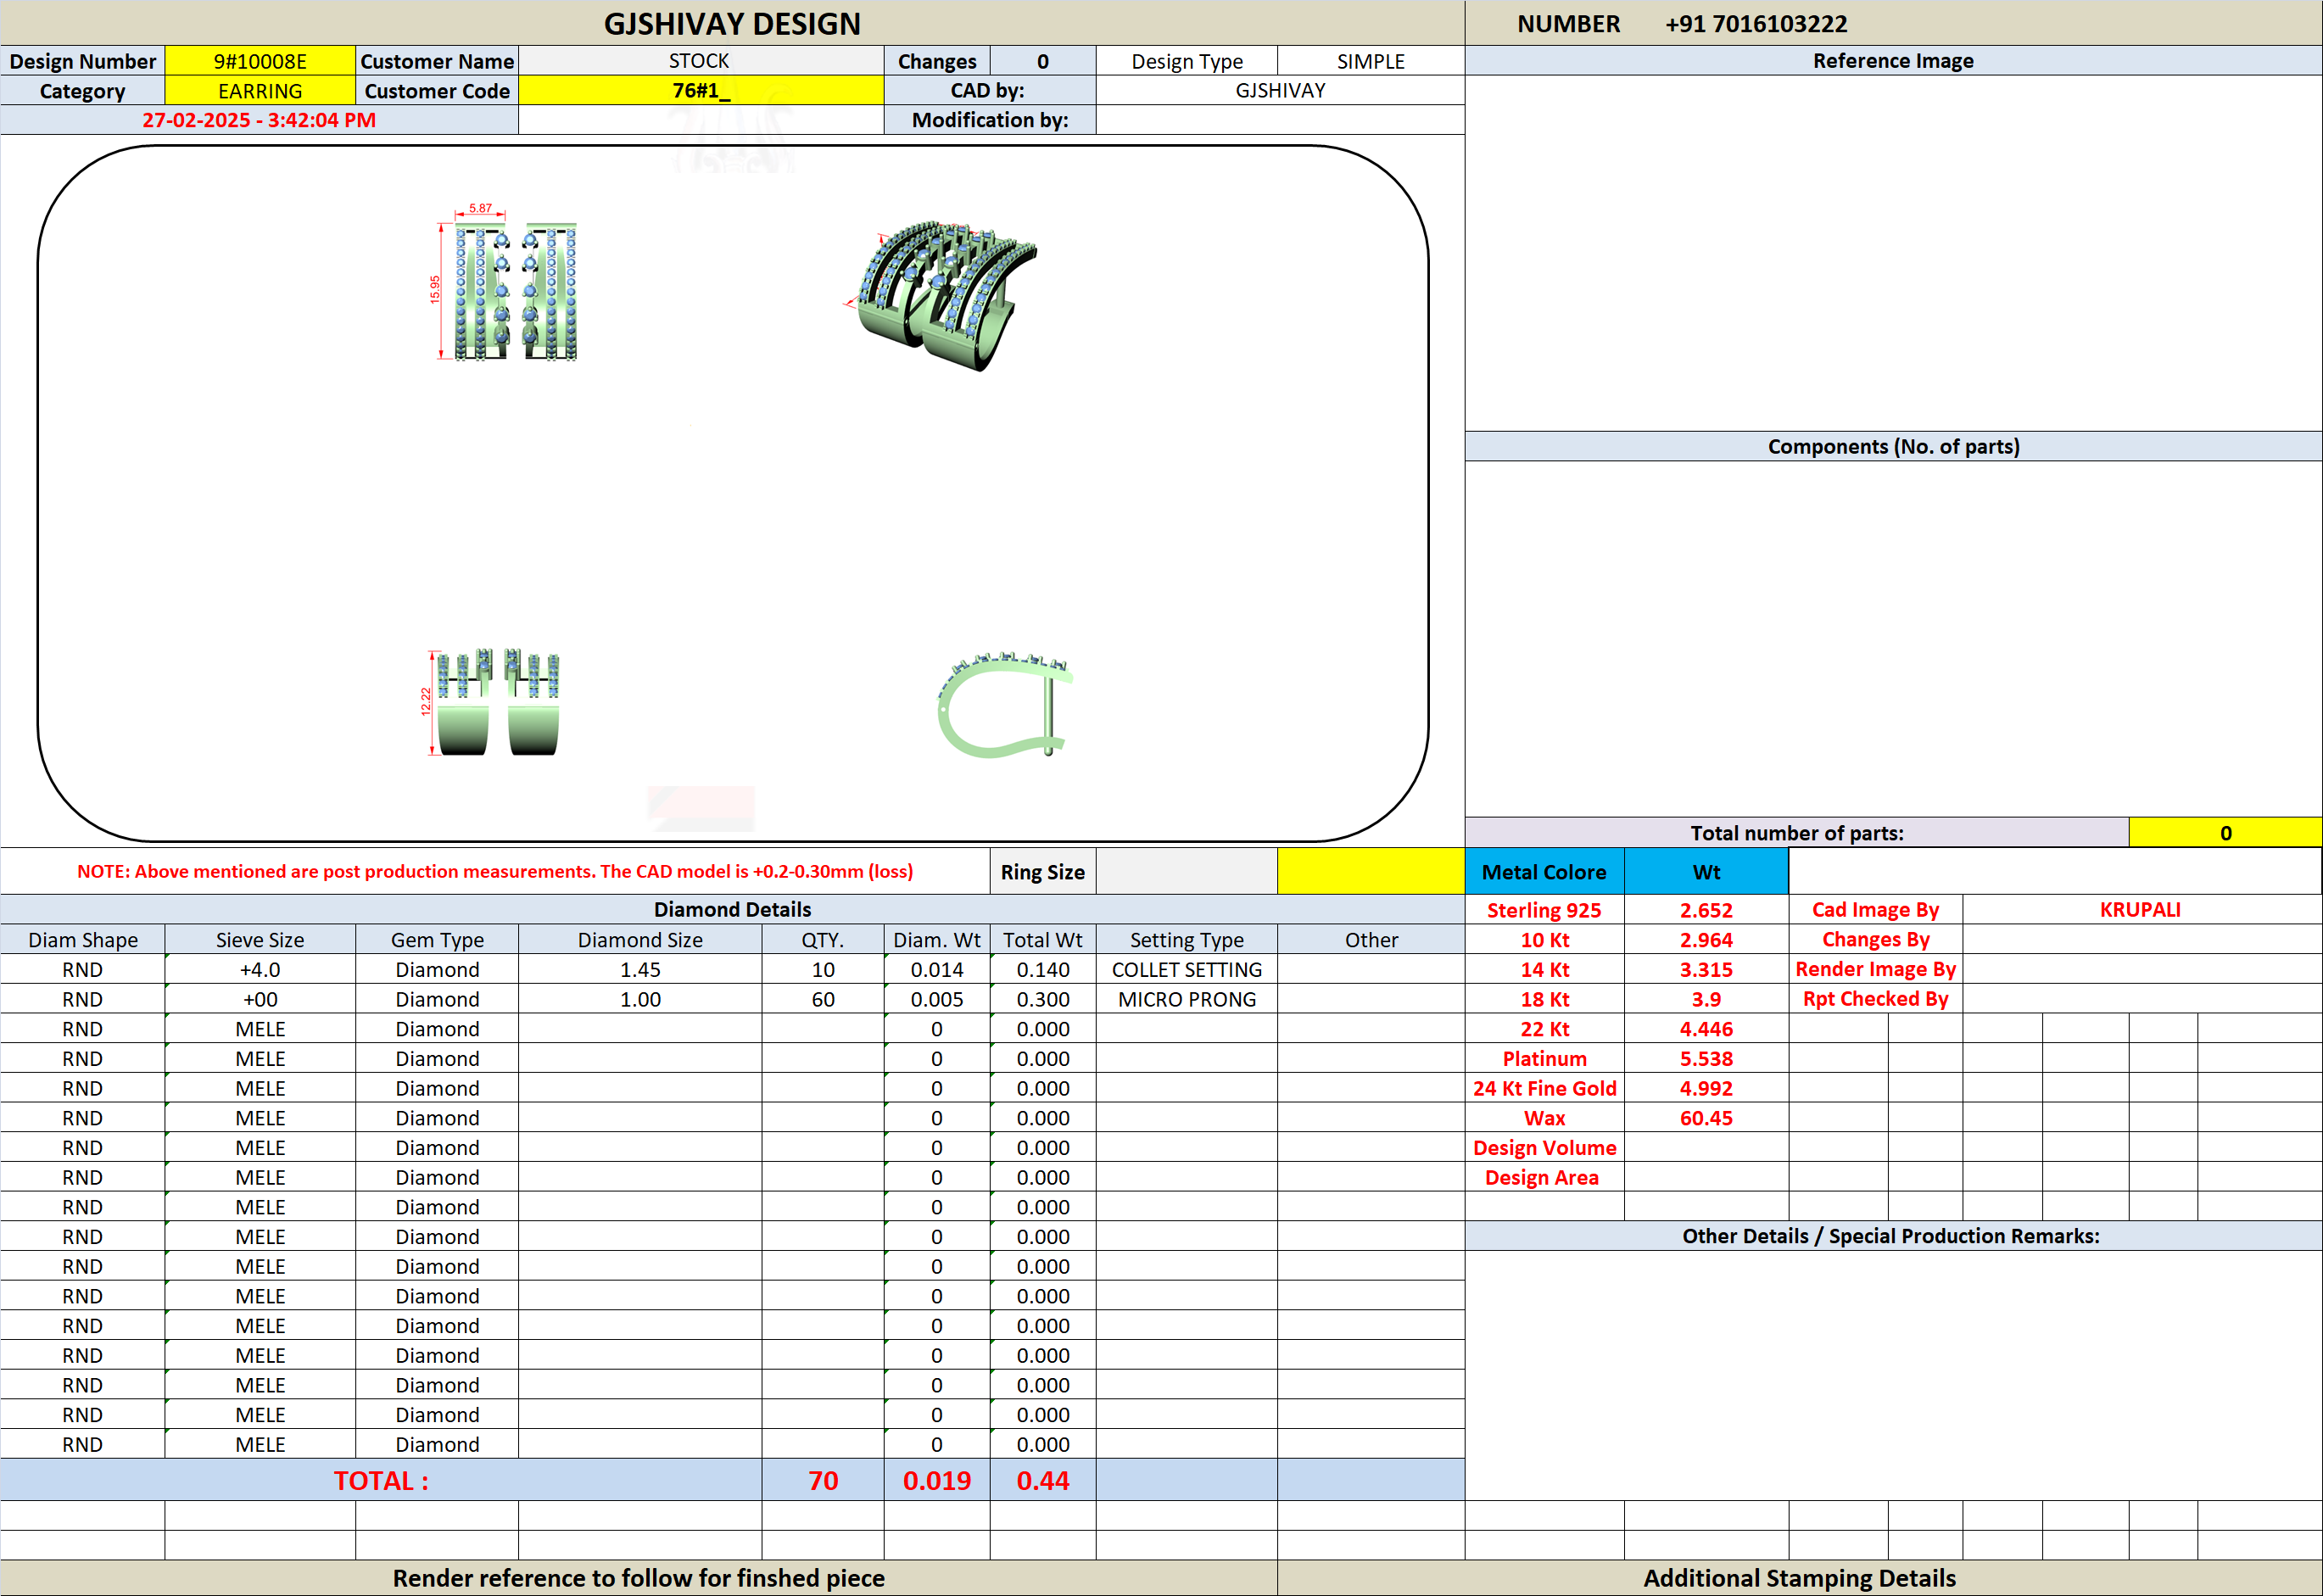
Task: Select the Diamond Size cell 1.00
Action: click(640, 999)
